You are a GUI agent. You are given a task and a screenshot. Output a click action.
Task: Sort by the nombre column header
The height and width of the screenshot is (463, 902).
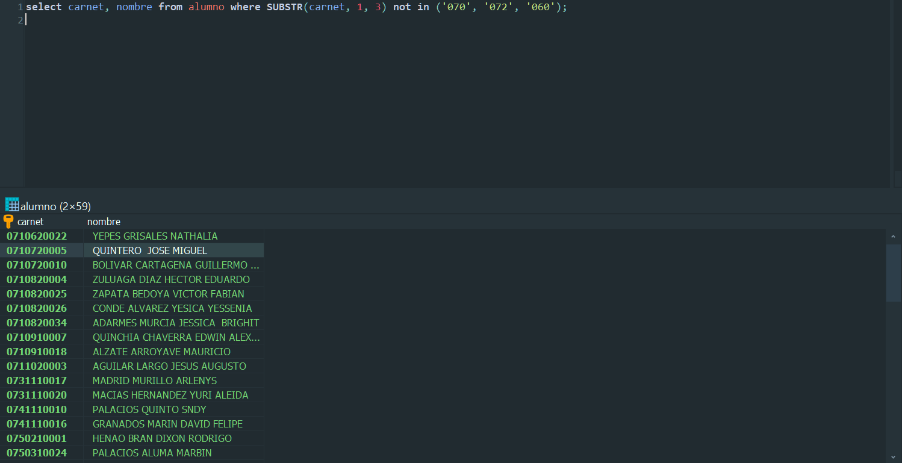(x=104, y=222)
